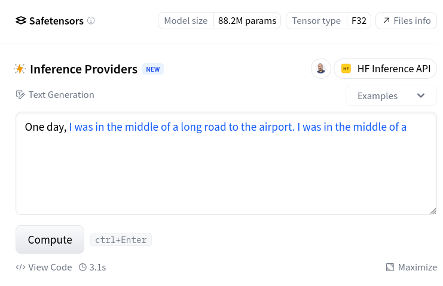Open the Text Generation task link
This screenshot has width=443, height=286.
click(61, 95)
